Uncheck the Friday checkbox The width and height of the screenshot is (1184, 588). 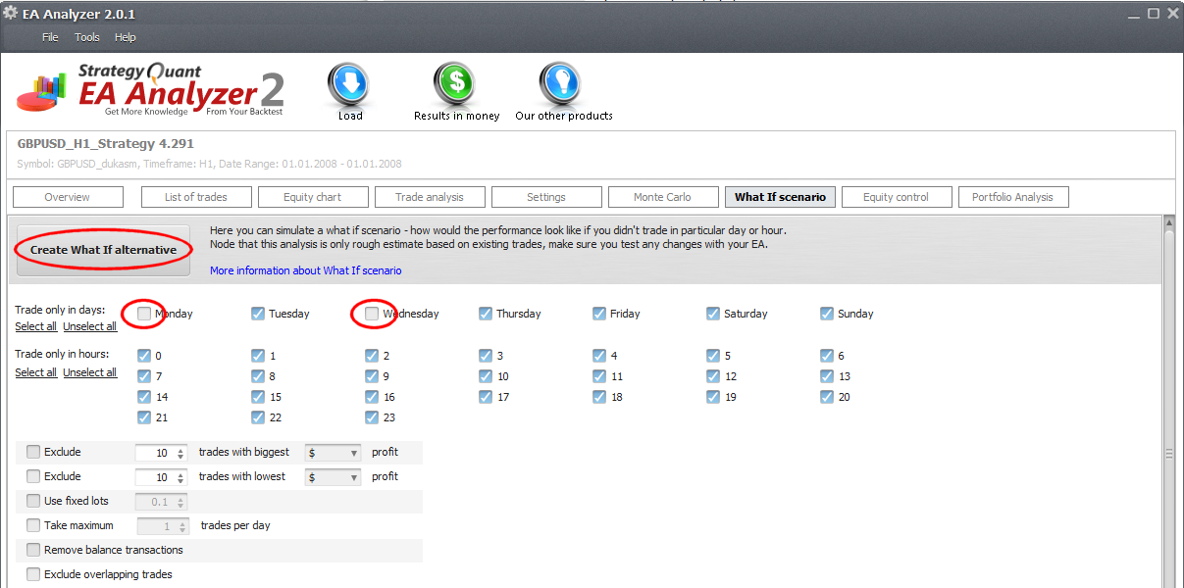[599, 314]
